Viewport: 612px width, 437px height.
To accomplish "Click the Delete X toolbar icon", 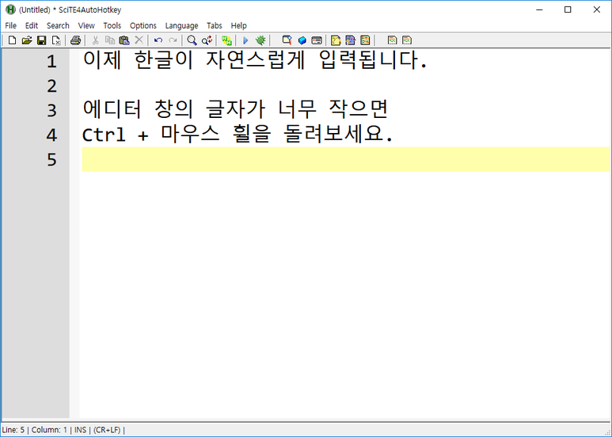I will pyautogui.click(x=139, y=40).
